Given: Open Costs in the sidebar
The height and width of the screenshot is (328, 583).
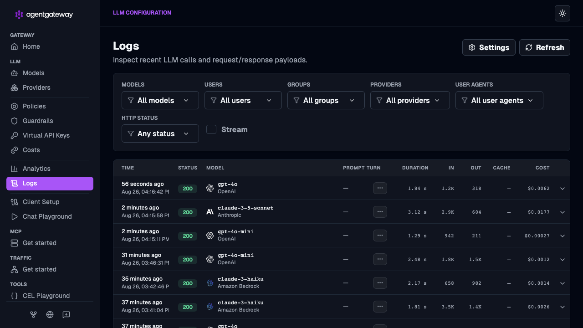Looking at the screenshot, I should (50, 150).
